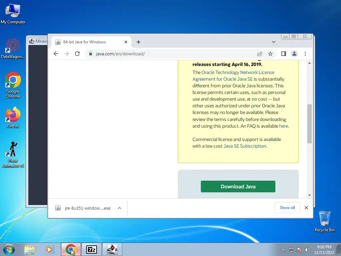Open Chrome side panel
This screenshot has height=256, width=341.
point(284,54)
